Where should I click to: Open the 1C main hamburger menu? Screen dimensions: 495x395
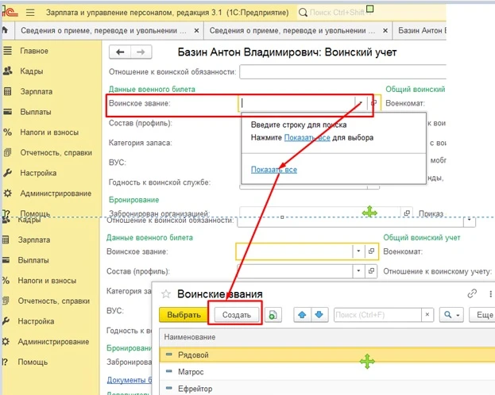click(x=30, y=13)
